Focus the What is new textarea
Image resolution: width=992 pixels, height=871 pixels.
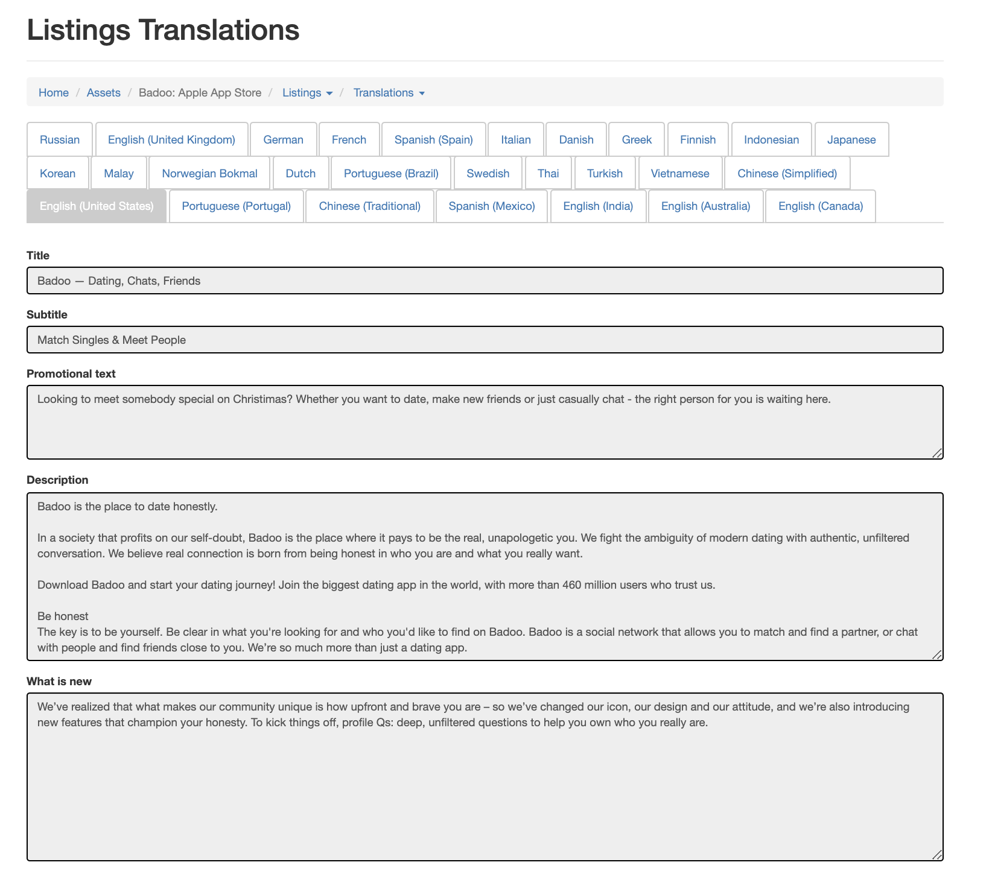485,777
